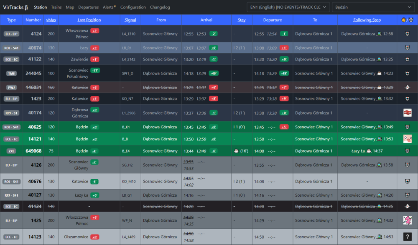Open the EN1 (English) server dropdown
Image resolution: width=418 pixels, height=245 pixels.
click(x=288, y=7)
